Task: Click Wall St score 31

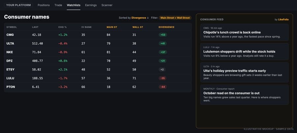Action: coord(134,35)
